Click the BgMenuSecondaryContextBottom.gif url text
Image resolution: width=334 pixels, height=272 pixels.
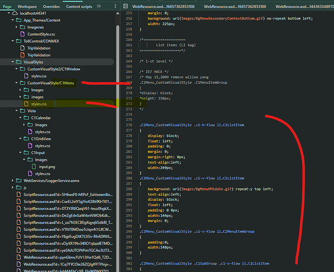click(222, 18)
